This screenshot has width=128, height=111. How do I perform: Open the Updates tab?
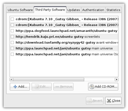(x=73, y=10)
